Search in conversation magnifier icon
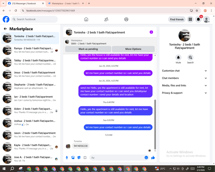Image resolution: width=215 pixels, height=172 pixels. click(190, 58)
